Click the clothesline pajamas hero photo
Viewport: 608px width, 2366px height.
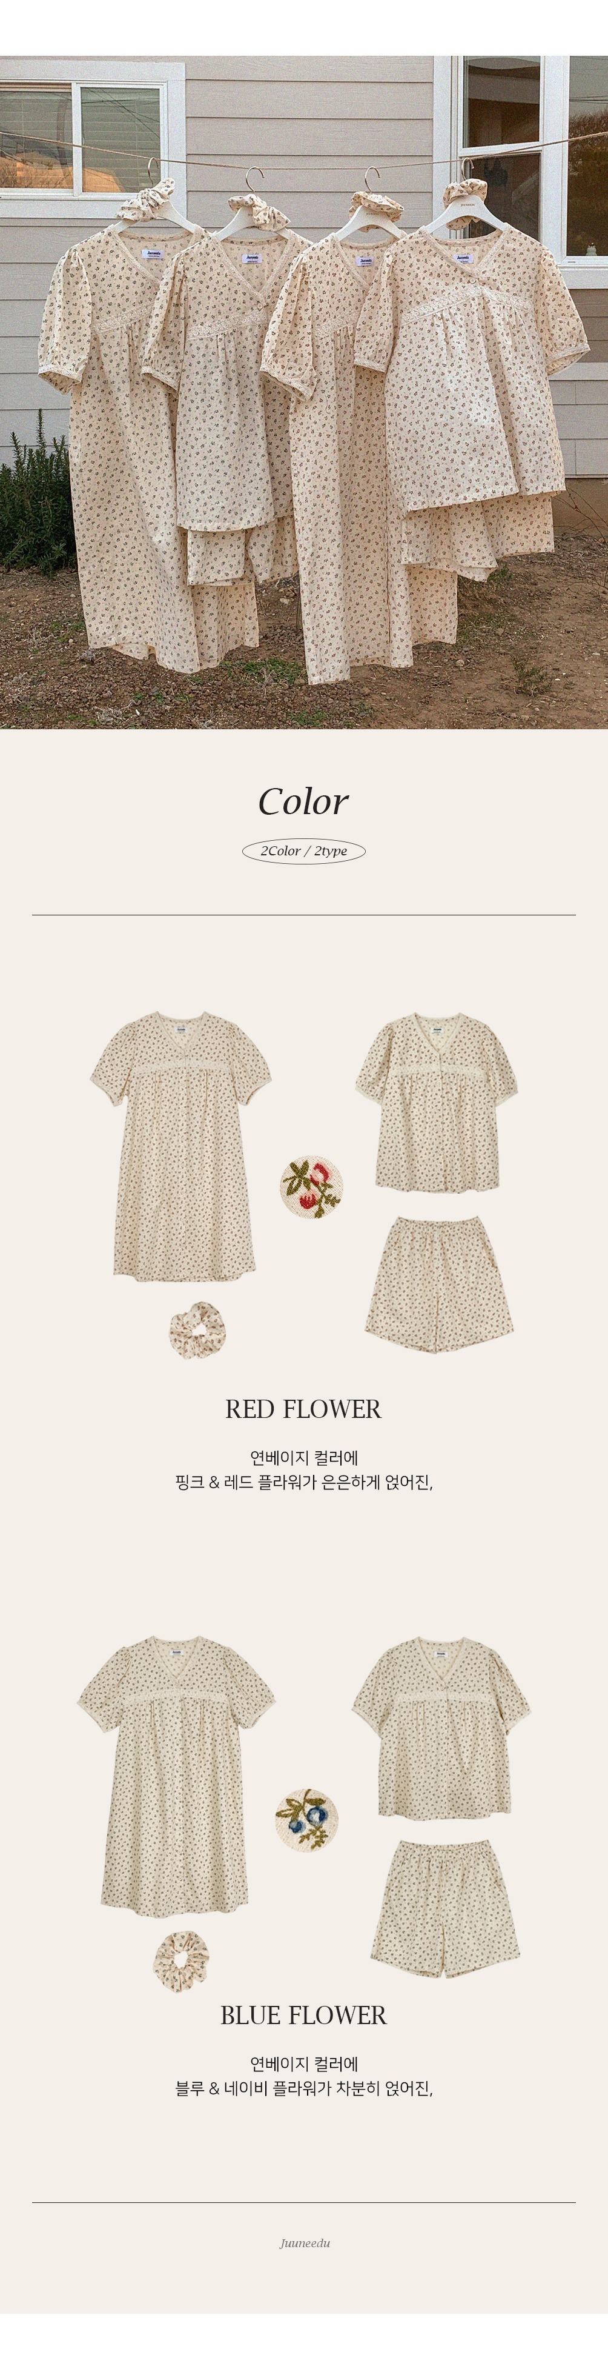point(303,392)
